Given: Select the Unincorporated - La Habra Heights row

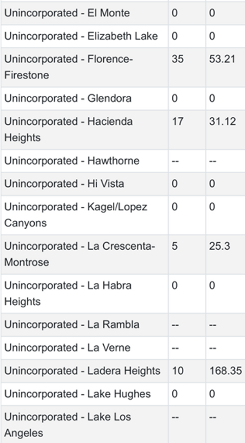Looking at the screenshot, I should pos(122,293).
